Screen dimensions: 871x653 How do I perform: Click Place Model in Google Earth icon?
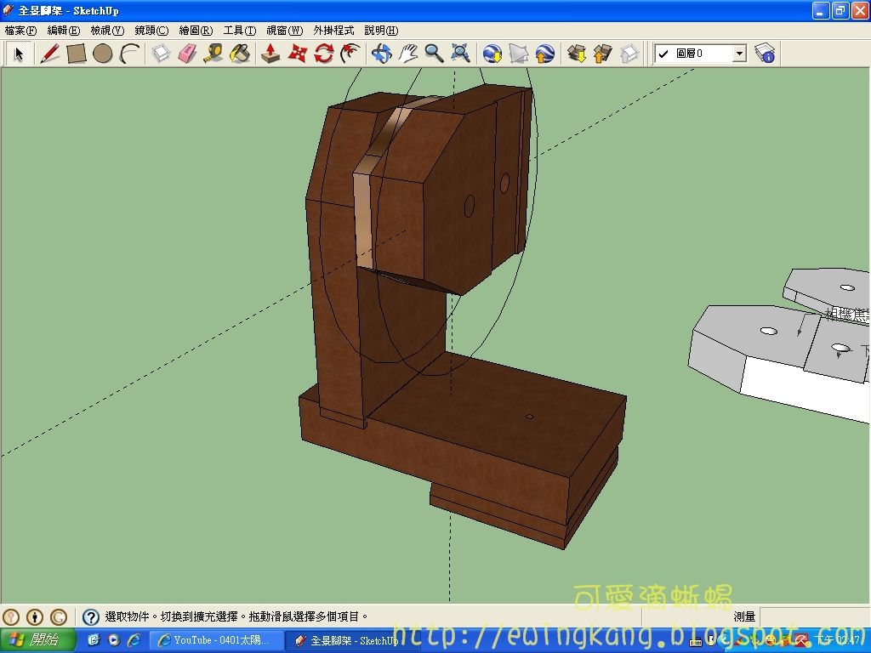[545, 54]
